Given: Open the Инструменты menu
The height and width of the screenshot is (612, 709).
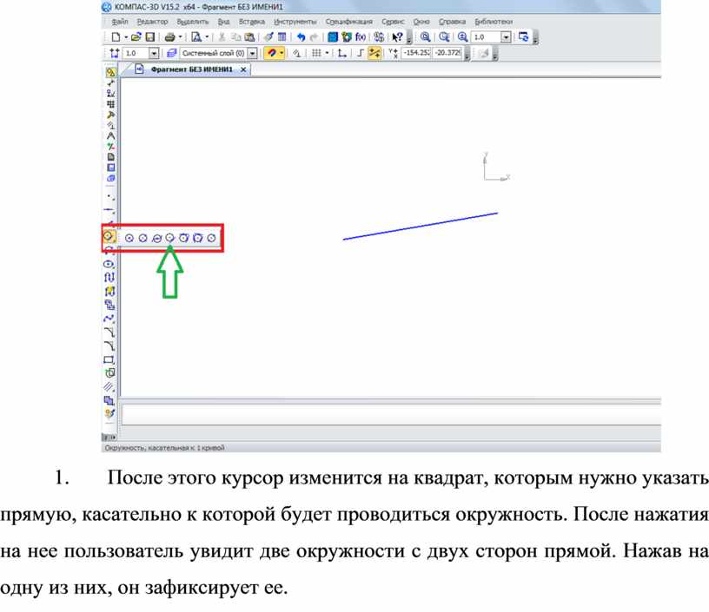Looking at the screenshot, I should click(x=295, y=21).
